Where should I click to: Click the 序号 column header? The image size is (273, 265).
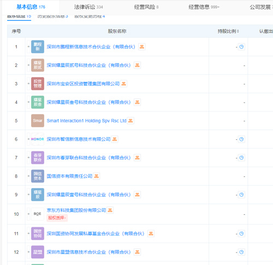(16, 31)
